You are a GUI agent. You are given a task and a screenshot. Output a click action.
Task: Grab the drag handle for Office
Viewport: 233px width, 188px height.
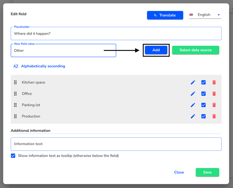pos(15,94)
